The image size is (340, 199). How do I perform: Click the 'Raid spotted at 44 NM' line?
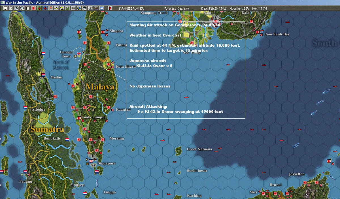185,45
